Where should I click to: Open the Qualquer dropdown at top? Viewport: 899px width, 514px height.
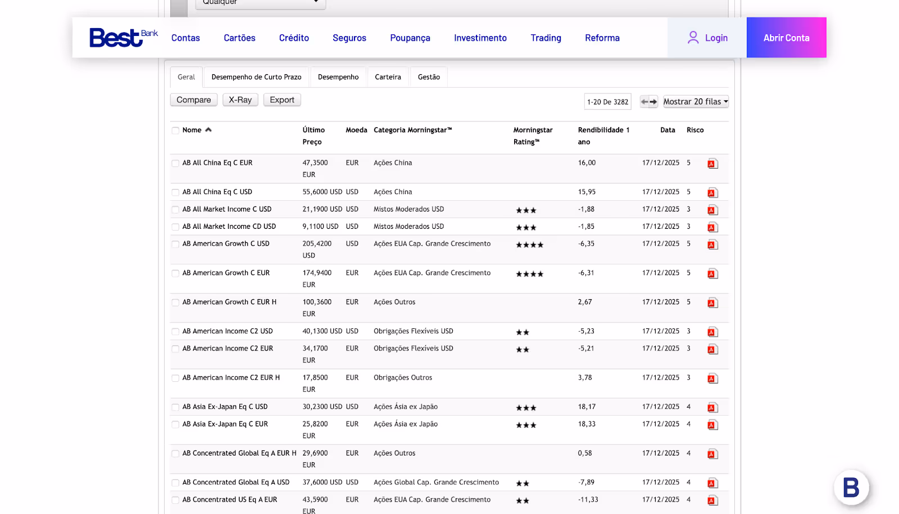261,3
